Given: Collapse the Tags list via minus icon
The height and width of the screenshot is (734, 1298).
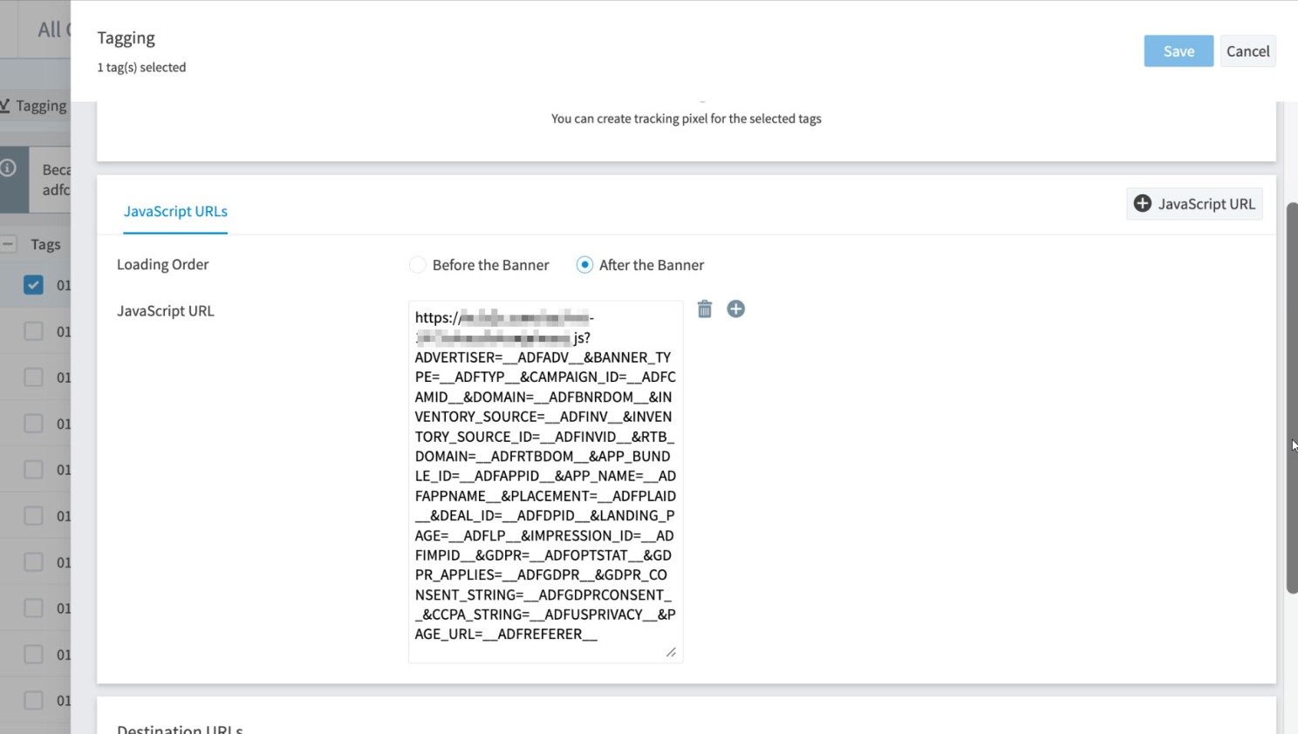Looking at the screenshot, I should click(8, 244).
